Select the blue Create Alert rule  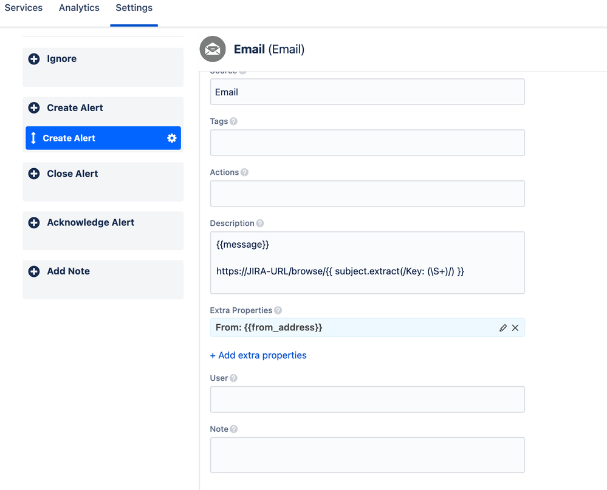[x=103, y=138]
